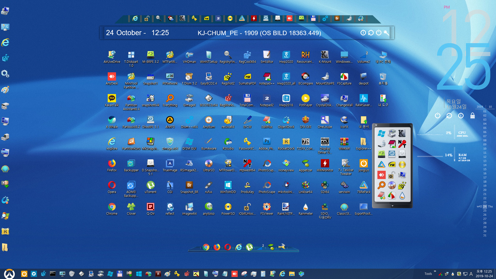Click taskbar clock showing 12:25
This screenshot has width=496, height=279.
(x=484, y=274)
